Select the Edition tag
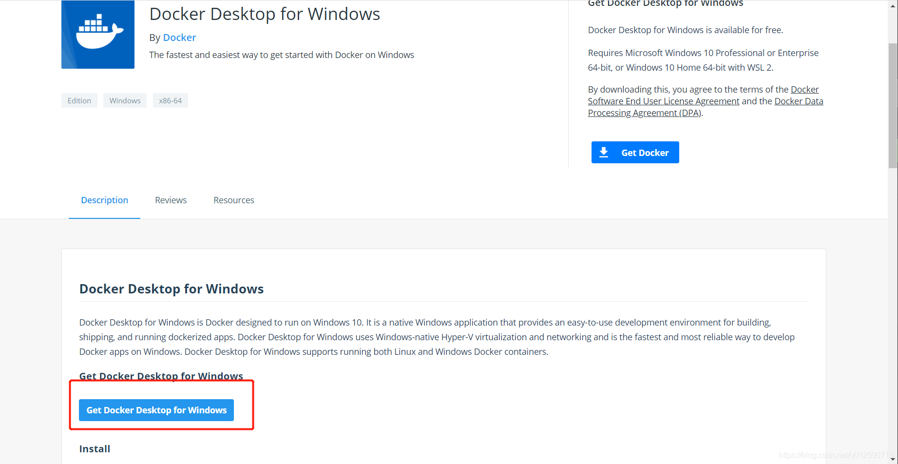The height and width of the screenshot is (464, 898). pos(79,100)
